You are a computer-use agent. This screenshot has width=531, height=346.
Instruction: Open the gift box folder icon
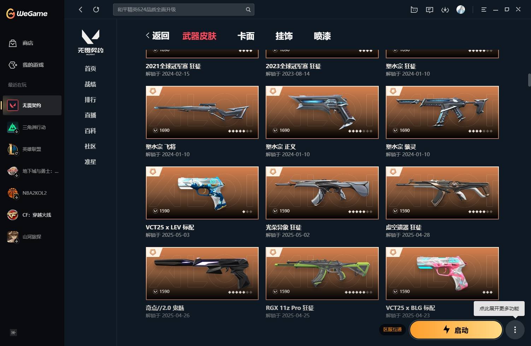point(414,10)
